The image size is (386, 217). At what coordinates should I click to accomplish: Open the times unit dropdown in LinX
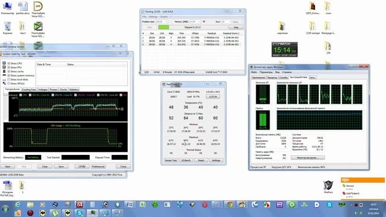coord(238,22)
